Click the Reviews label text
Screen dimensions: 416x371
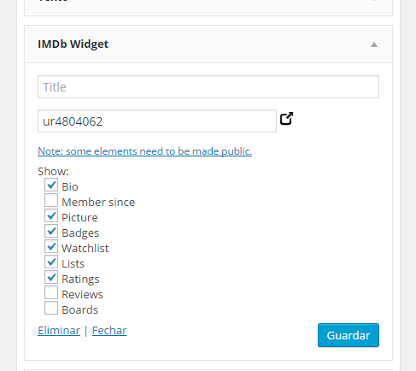click(x=82, y=295)
